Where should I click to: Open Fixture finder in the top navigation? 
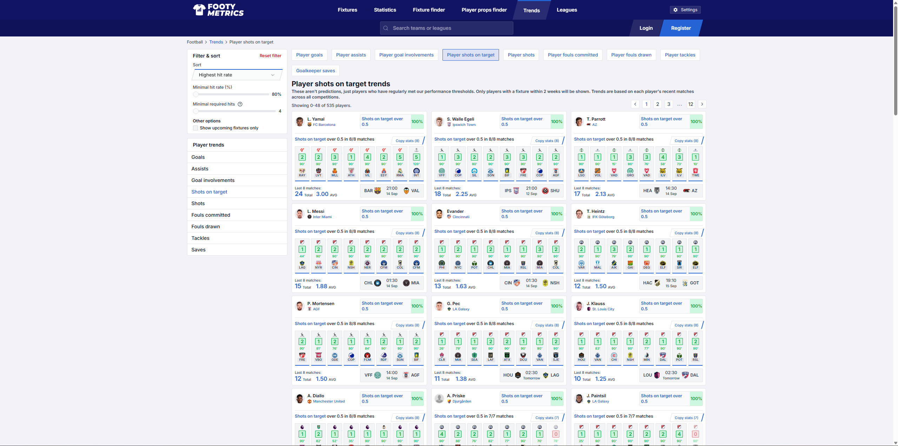click(x=429, y=10)
